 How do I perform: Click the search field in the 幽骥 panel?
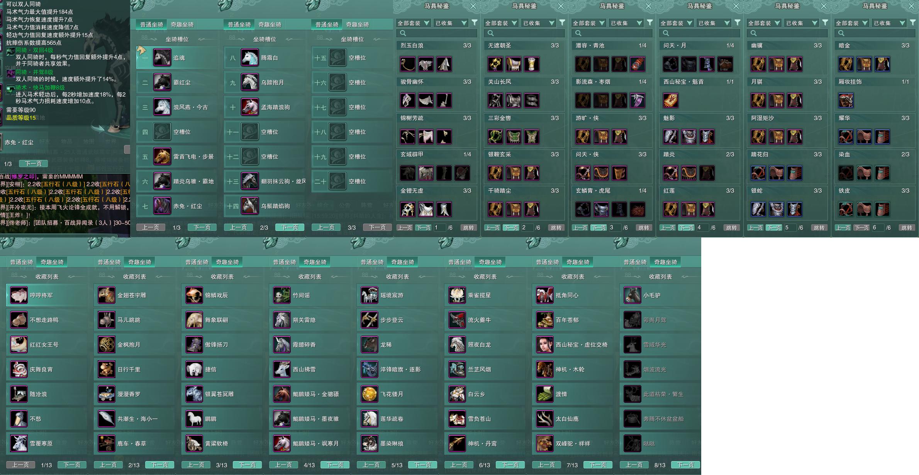tap(787, 33)
